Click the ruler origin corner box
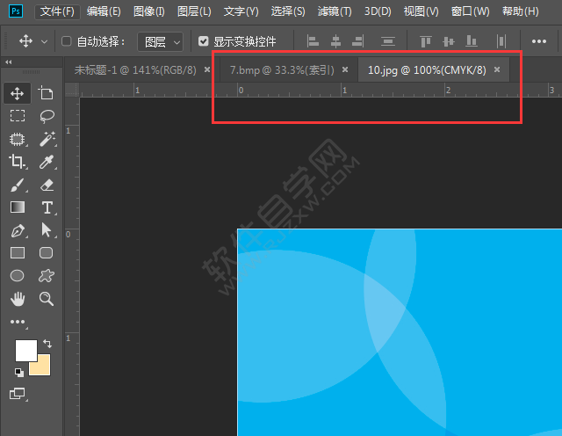562x436 pixels. point(72,90)
